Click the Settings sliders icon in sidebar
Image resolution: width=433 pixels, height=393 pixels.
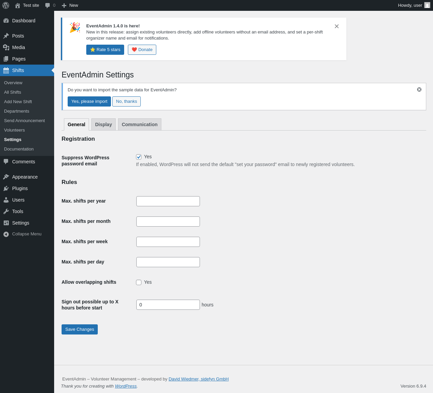pyautogui.click(x=6, y=223)
